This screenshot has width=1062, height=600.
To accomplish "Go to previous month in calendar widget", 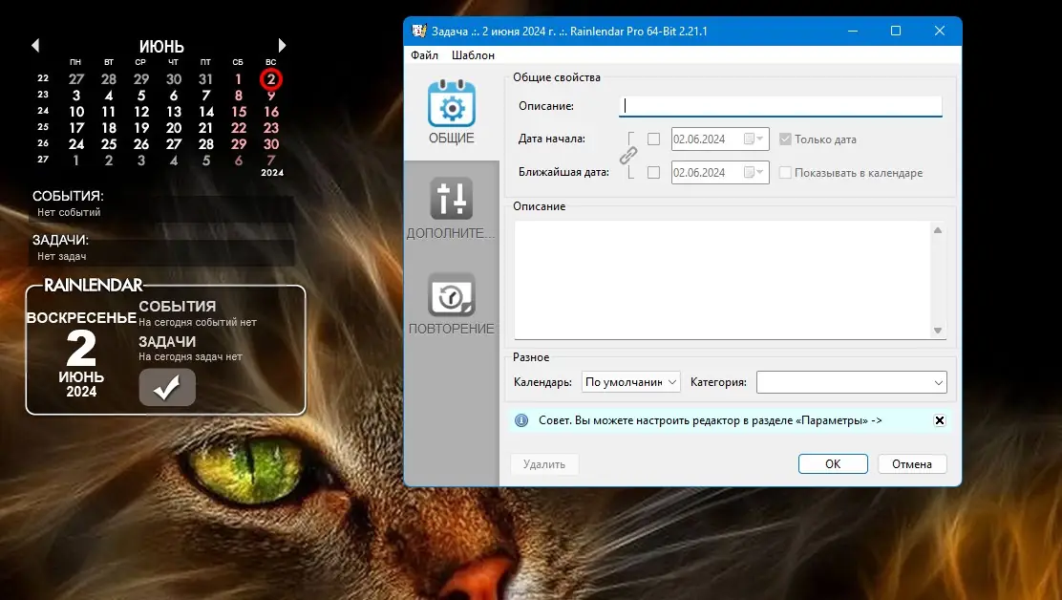I will 35,45.
